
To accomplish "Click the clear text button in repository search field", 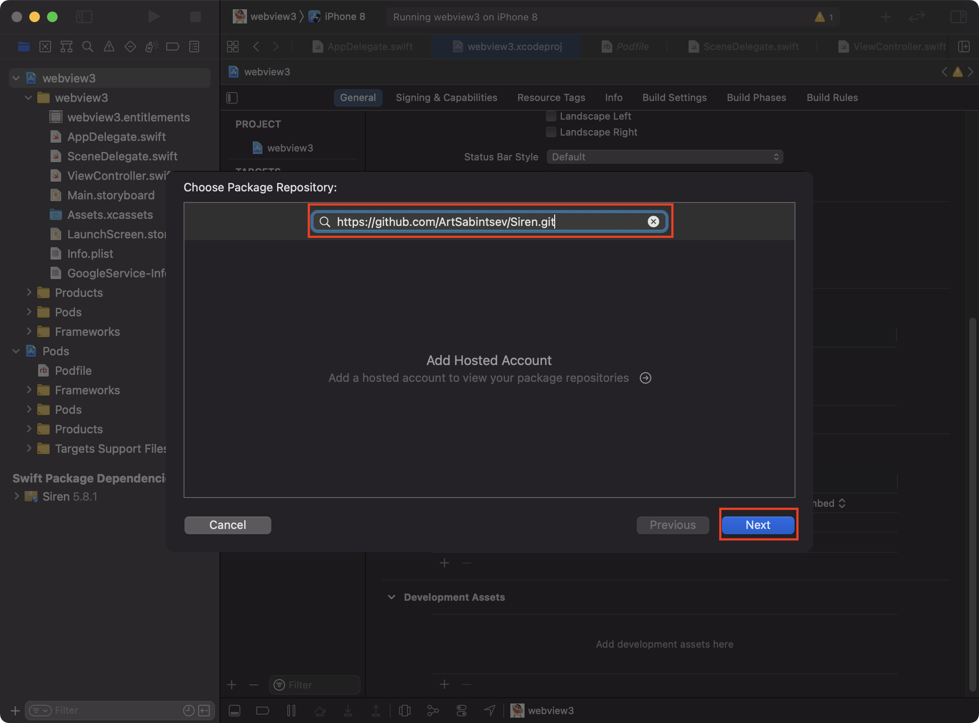I will coord(653,222).
